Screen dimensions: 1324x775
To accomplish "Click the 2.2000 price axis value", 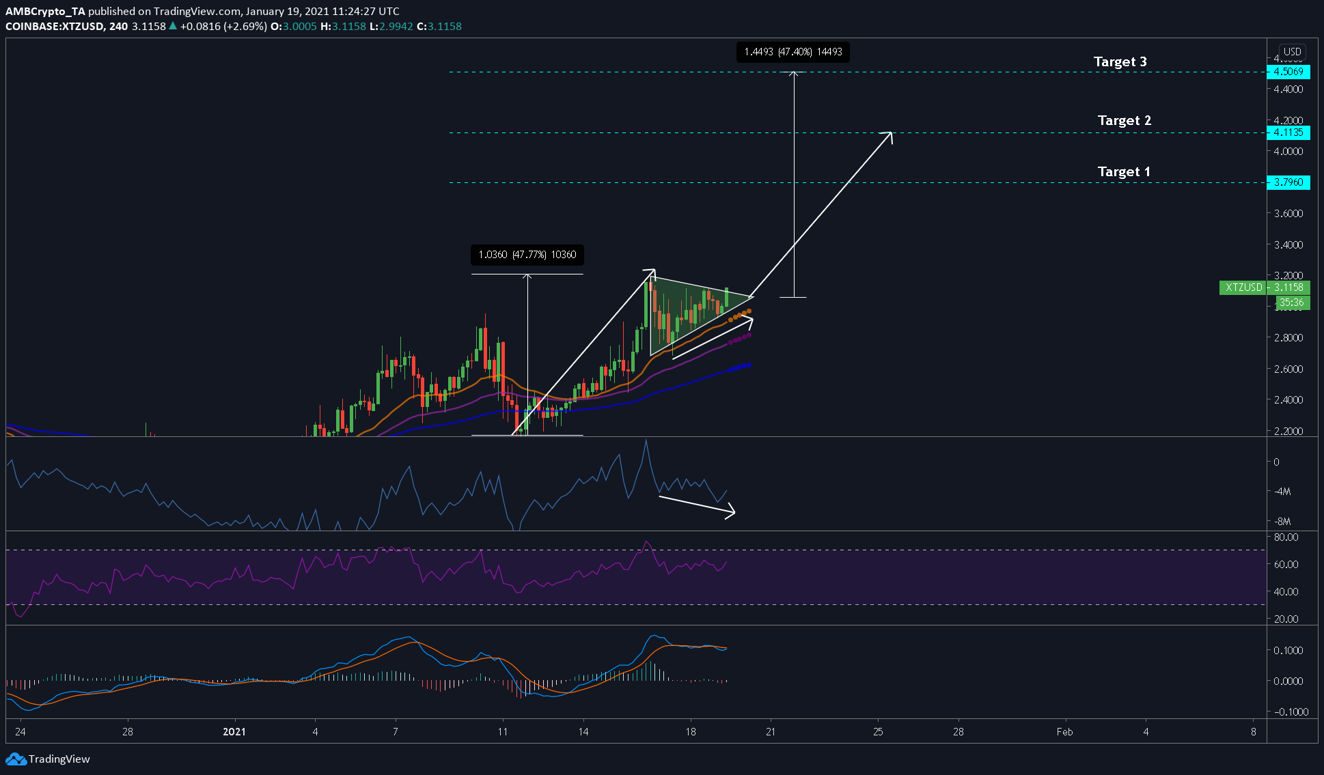I will [1288, 431].
